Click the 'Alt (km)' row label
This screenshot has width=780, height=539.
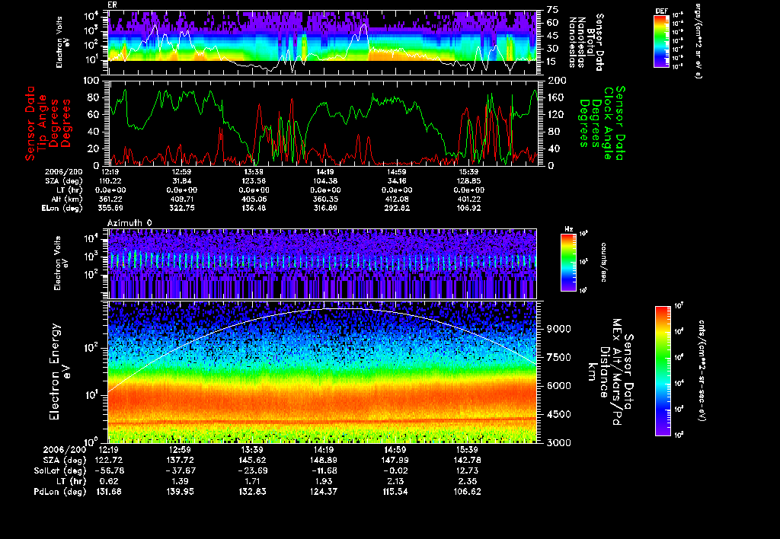pyautogui.click(x=66, y=199)
